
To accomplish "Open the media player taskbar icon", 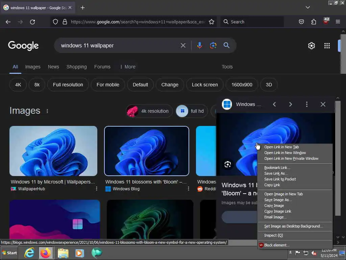I will click(79, 253).
